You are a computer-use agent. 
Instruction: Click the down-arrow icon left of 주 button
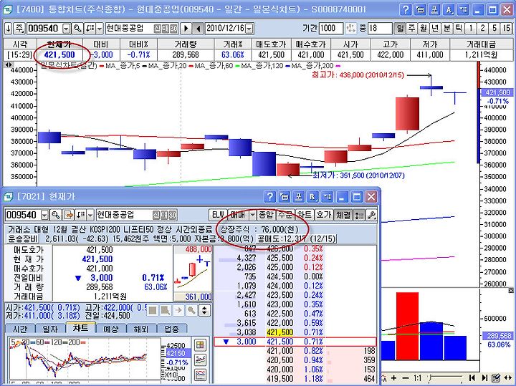8,28
